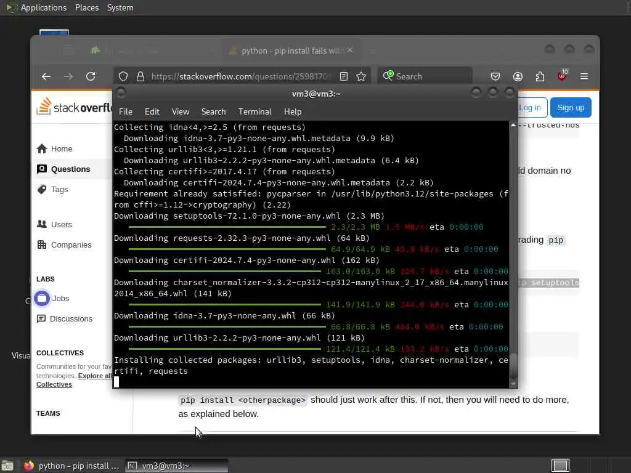Go forward in Firefox history
The image size is (631, 473).
coord(68,76)
